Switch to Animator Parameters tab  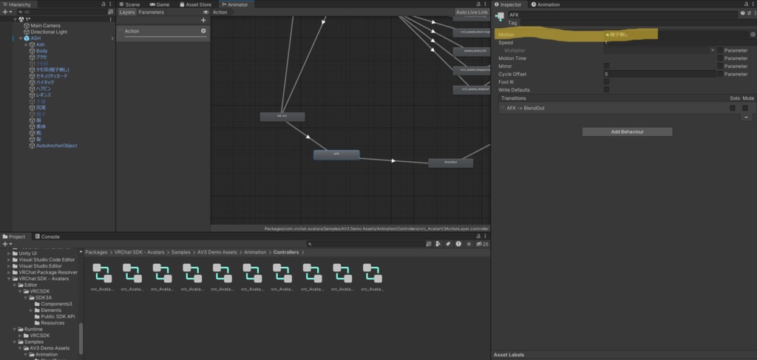pyautogui.click(x=151, y=12)
